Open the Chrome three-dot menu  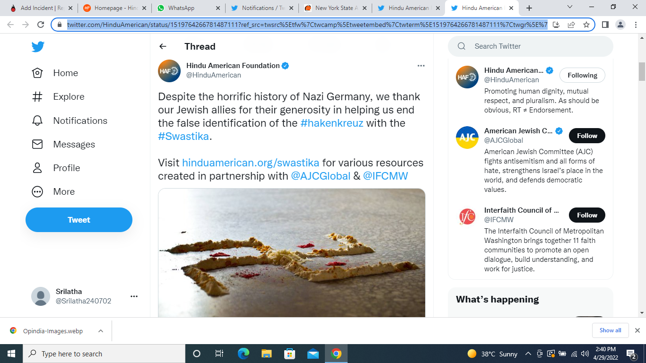[636, 25]
